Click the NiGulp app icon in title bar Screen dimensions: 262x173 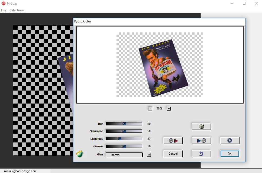(3, 3)
